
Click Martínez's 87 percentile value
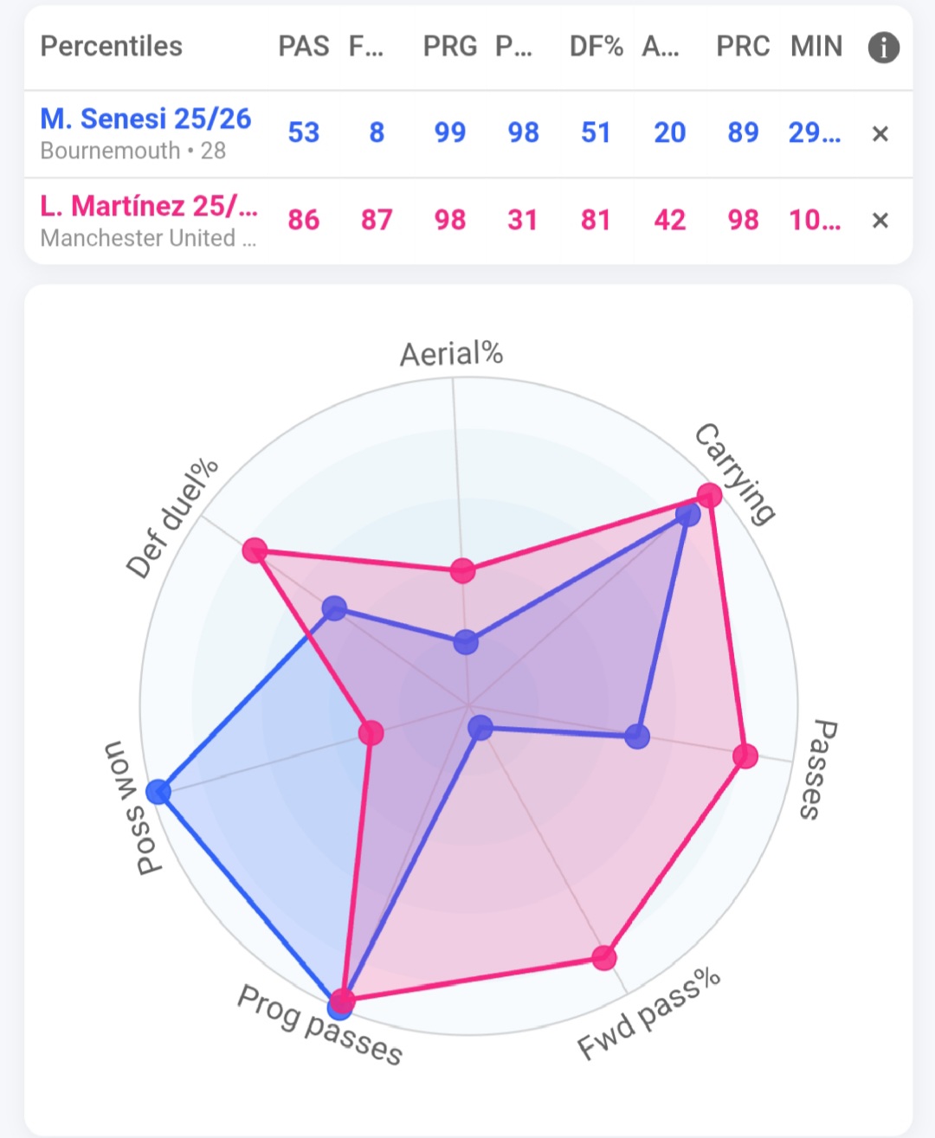click(377, 220)
